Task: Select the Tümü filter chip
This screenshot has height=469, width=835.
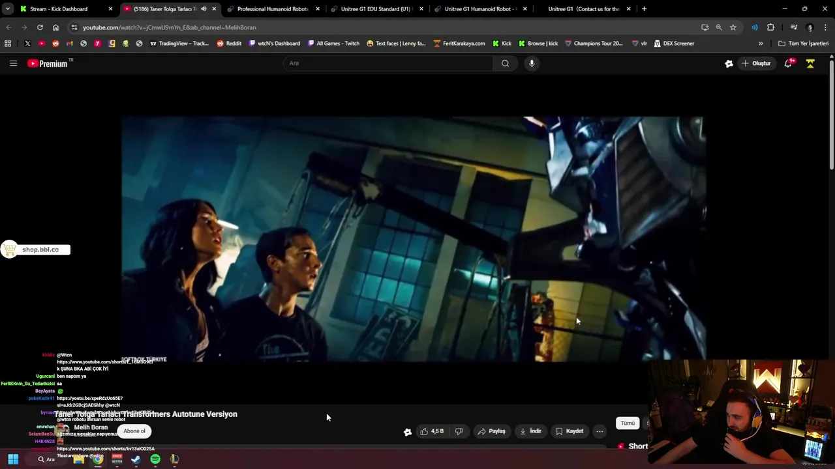Action: pos(628,423)
